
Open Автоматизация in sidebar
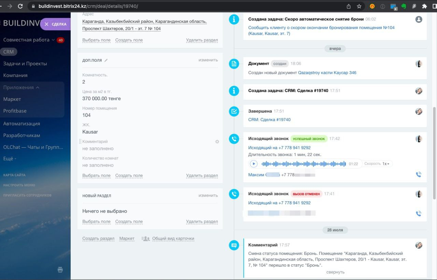click(22, 124)
